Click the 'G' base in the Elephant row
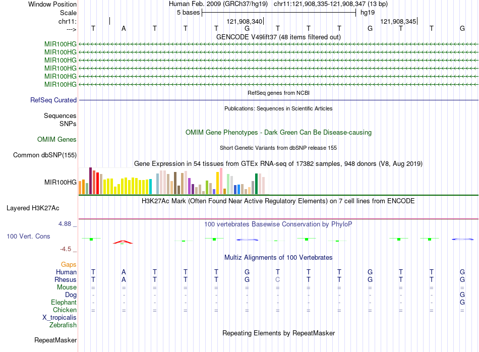479x352 pixels. tap(462, 302)
